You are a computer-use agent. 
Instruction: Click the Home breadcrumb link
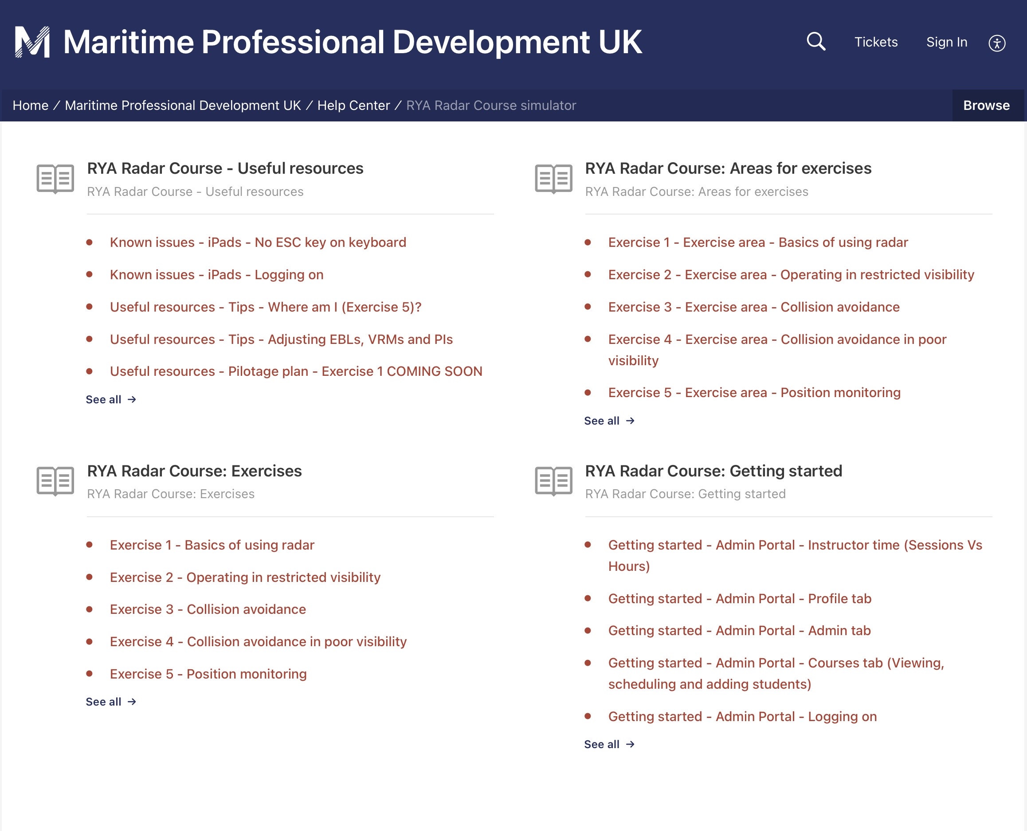coord(30,105)
